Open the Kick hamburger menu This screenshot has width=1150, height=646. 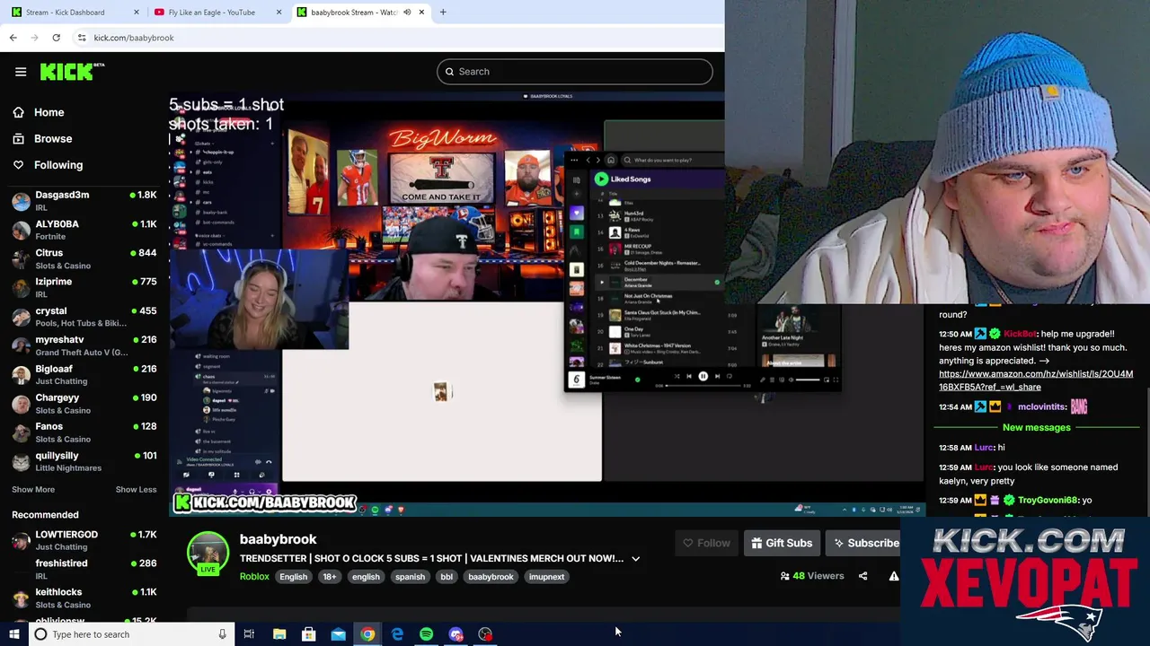pyautogui.click(x=21, y=72)
